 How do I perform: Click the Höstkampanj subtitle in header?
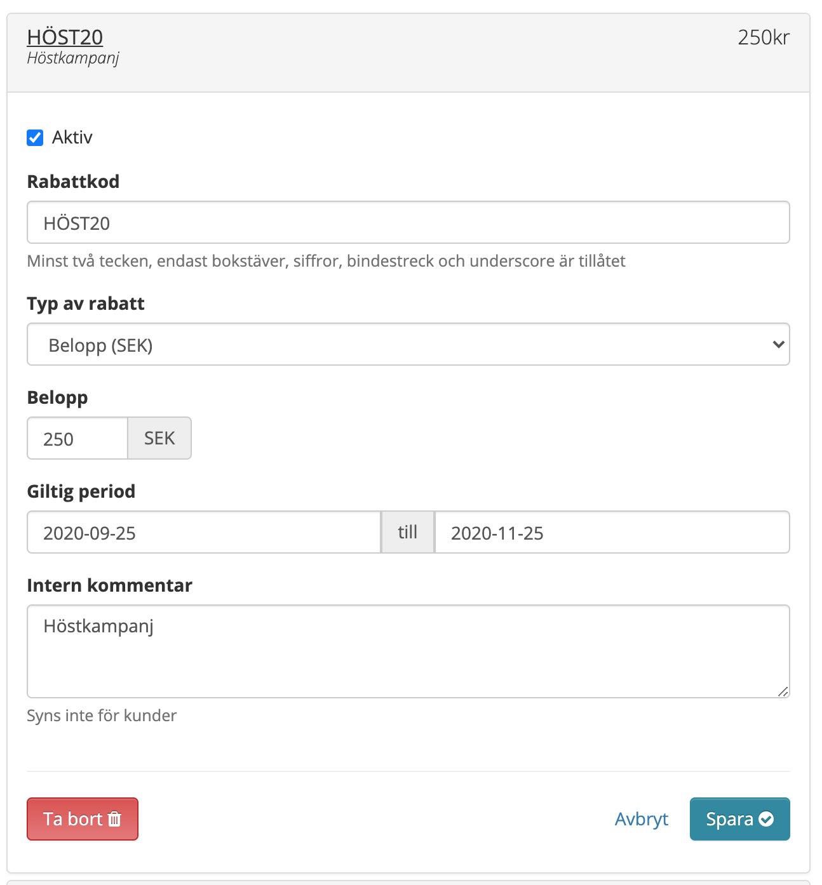coord(72,58)
